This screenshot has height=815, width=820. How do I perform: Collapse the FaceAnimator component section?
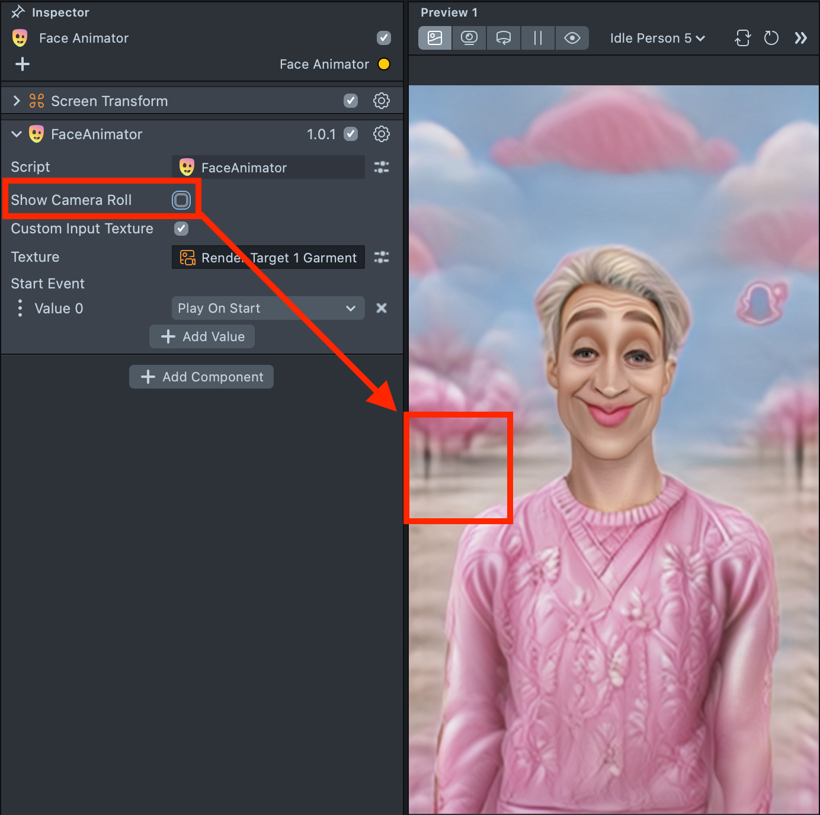tap(17, 134)
